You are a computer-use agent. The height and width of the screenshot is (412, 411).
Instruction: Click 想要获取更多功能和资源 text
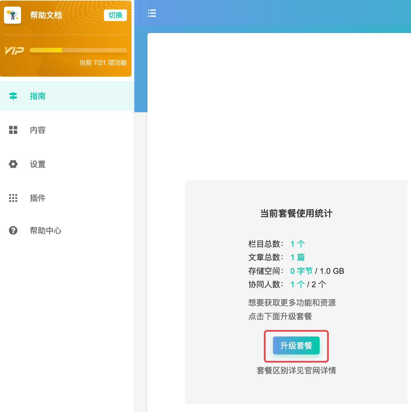point(292,303)
